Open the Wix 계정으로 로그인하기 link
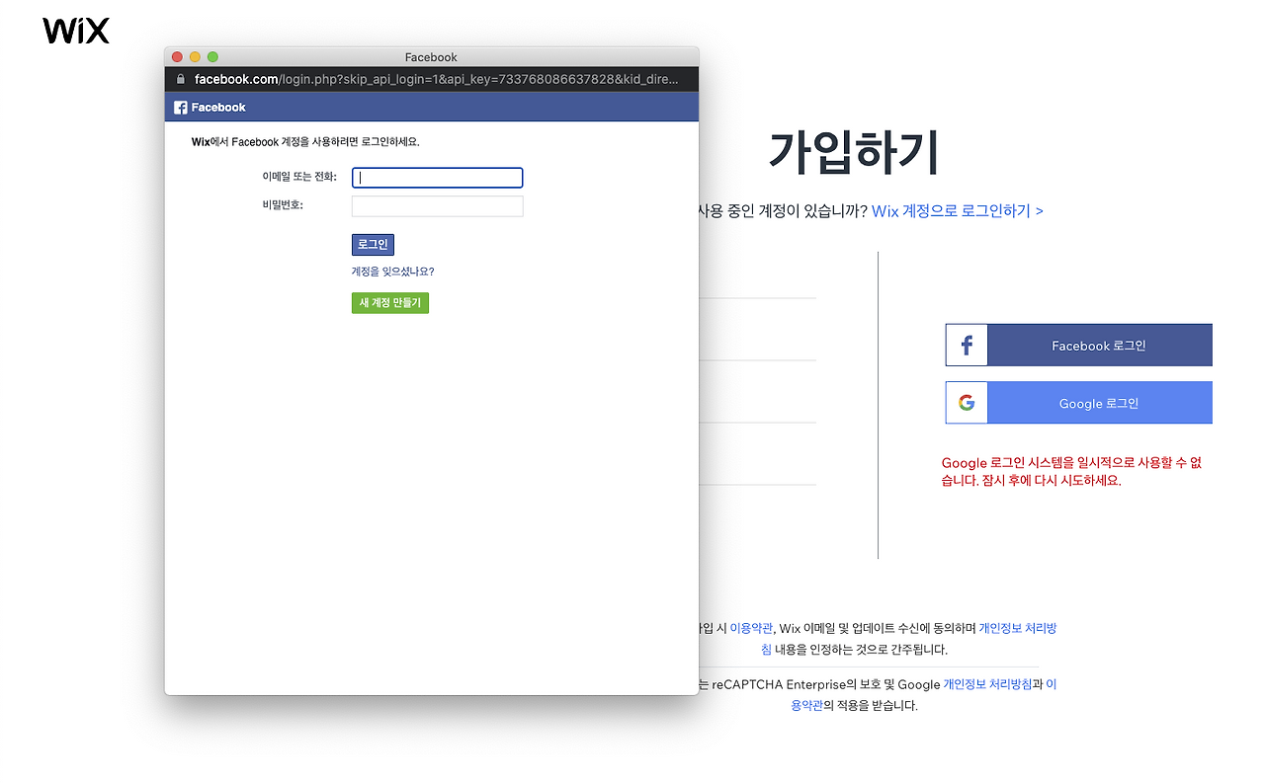Screen dimensions: 1265x783 957,210
